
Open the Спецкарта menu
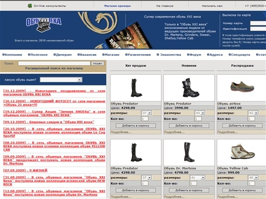click(x=239, y=55)
